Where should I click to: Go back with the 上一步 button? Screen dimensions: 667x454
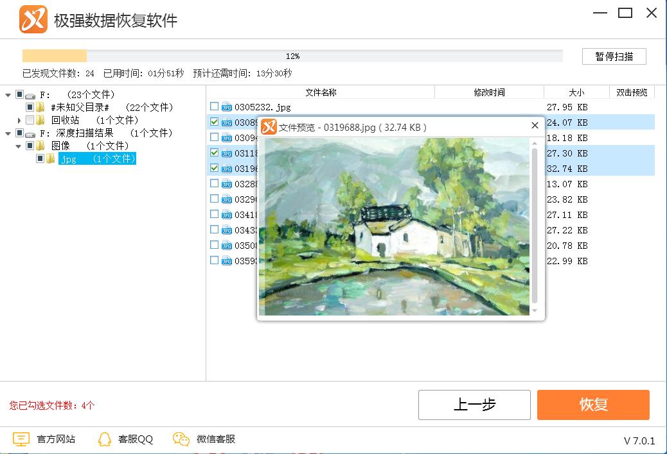(x=474, y=405)
